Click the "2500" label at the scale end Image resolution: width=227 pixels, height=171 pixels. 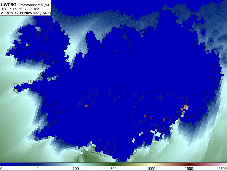click(223, 169)
